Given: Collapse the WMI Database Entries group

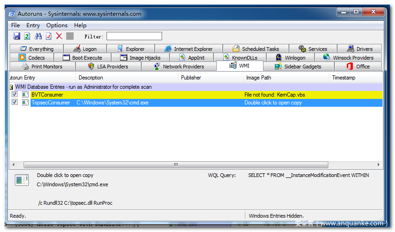Looking at the screenshot, I should 12,87.
